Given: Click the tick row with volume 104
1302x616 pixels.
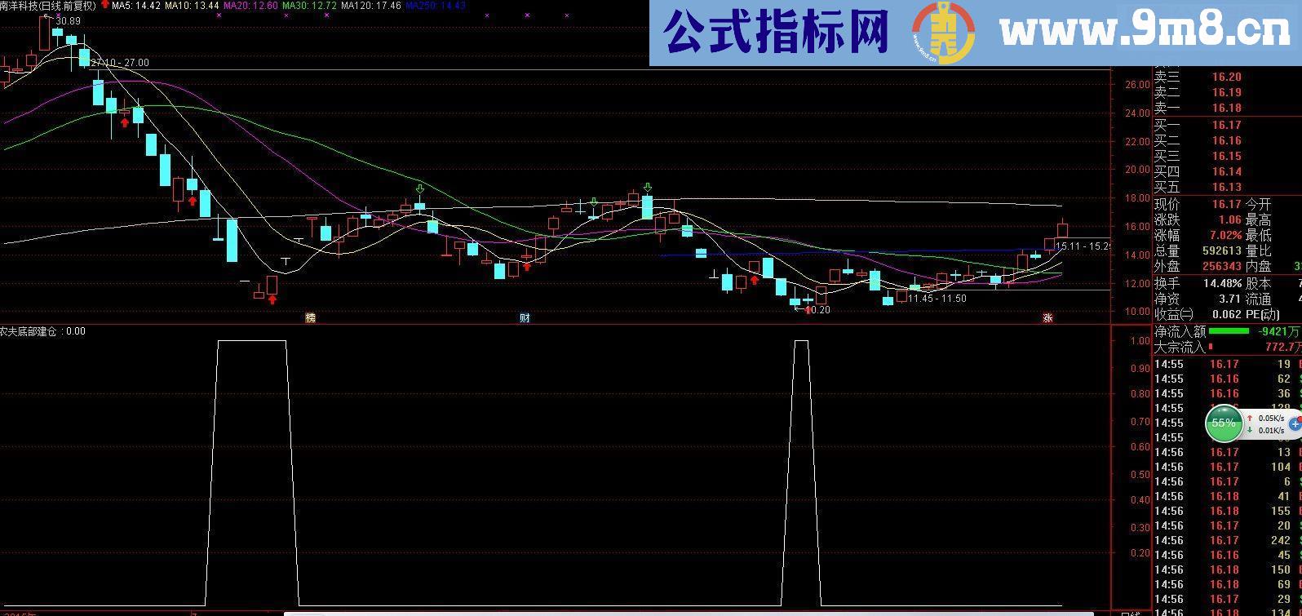Looking at the screenshot, I should [x=1227, y=468].
